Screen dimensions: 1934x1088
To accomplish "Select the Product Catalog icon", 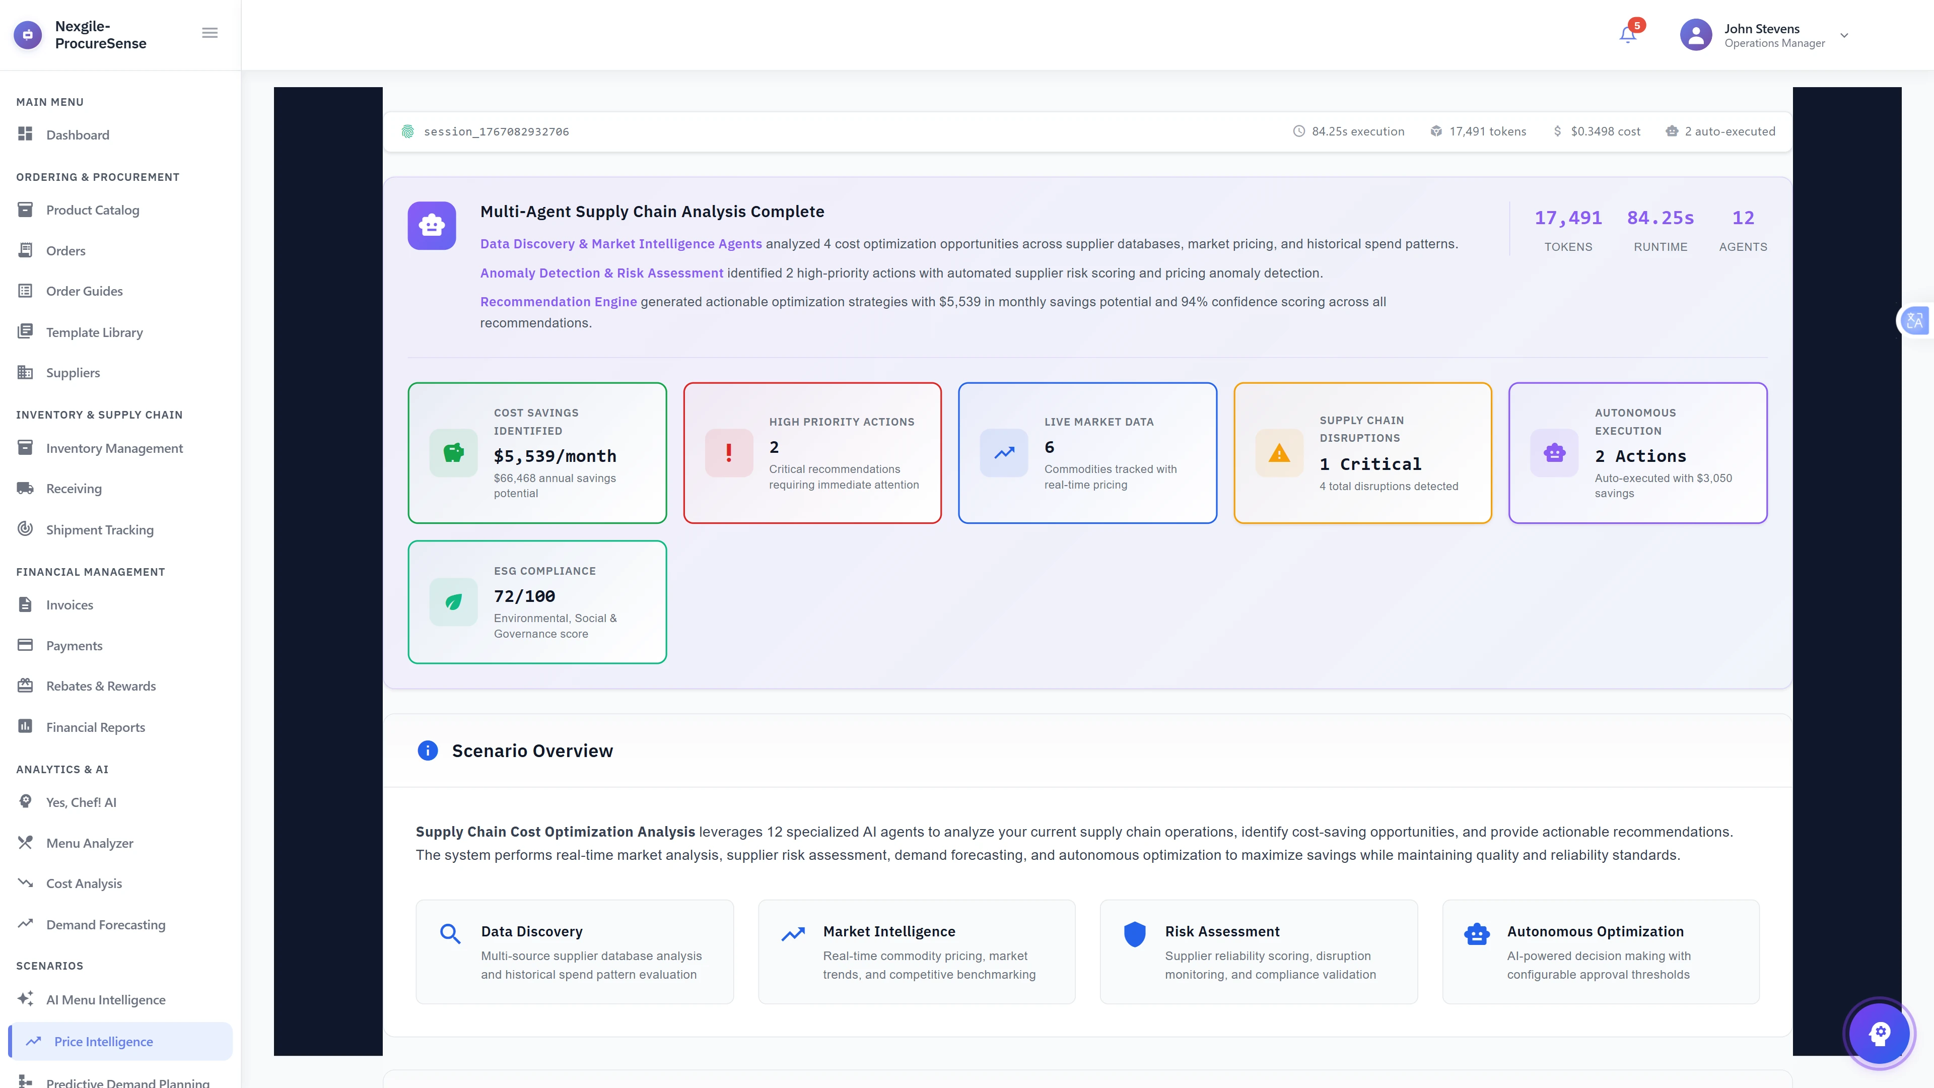I will point(26,210).
